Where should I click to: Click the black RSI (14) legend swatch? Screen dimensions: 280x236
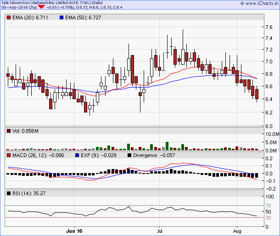(9, 193)
